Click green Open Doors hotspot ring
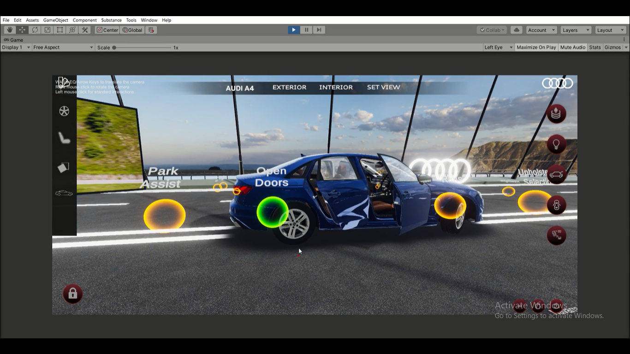Image resolution: width=630 pixels, height=354 pixels. tap(273, 212)
